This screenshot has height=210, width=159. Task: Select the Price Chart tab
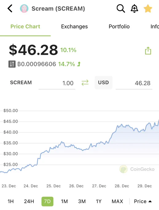click(25, 27)
